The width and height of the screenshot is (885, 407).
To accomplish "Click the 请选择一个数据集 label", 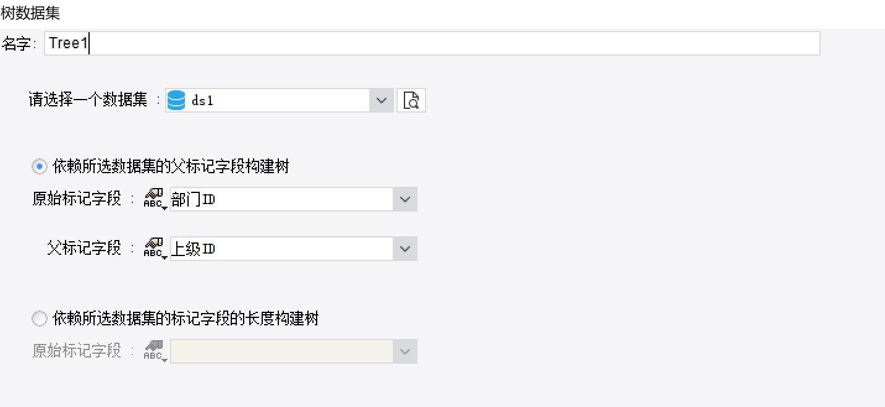I will pos(88,100).
